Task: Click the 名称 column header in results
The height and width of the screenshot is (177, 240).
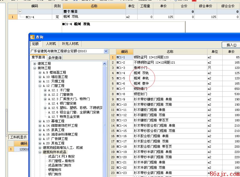Action: click(x=170, y=52)
